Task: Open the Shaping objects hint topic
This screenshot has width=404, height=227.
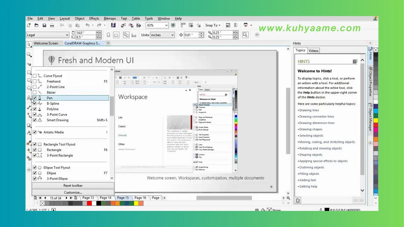Action: tap(311, 155)
